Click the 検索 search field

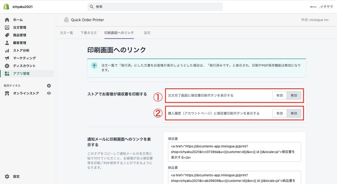tap(155, 7)
